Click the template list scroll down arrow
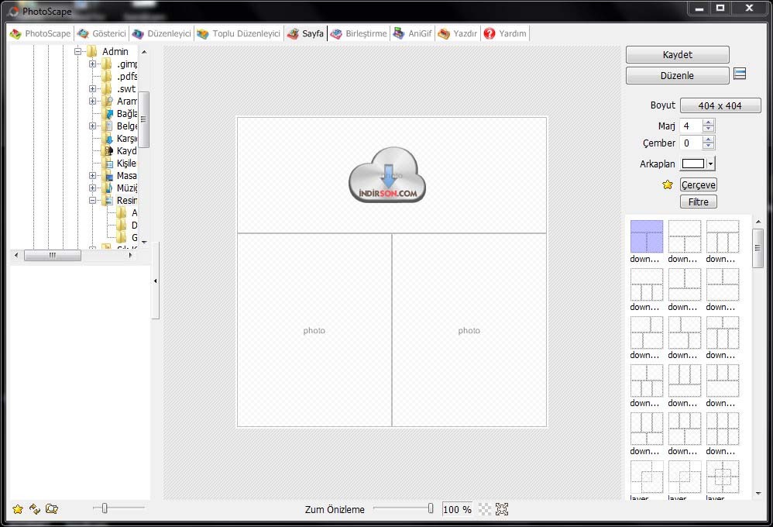Screen dimensions: 773x527 758,493
